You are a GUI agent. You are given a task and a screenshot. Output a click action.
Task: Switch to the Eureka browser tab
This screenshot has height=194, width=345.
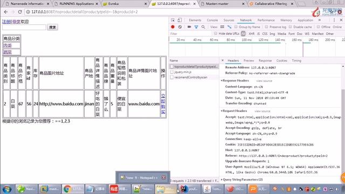[x=125, y=4]
